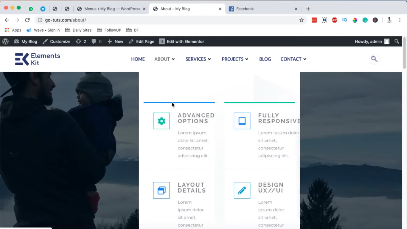Click the admin bar search magnifier

click(x=397, y=41)
